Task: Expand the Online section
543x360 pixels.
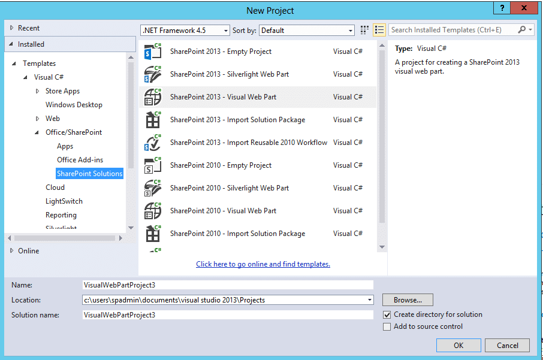Action: 11,250
